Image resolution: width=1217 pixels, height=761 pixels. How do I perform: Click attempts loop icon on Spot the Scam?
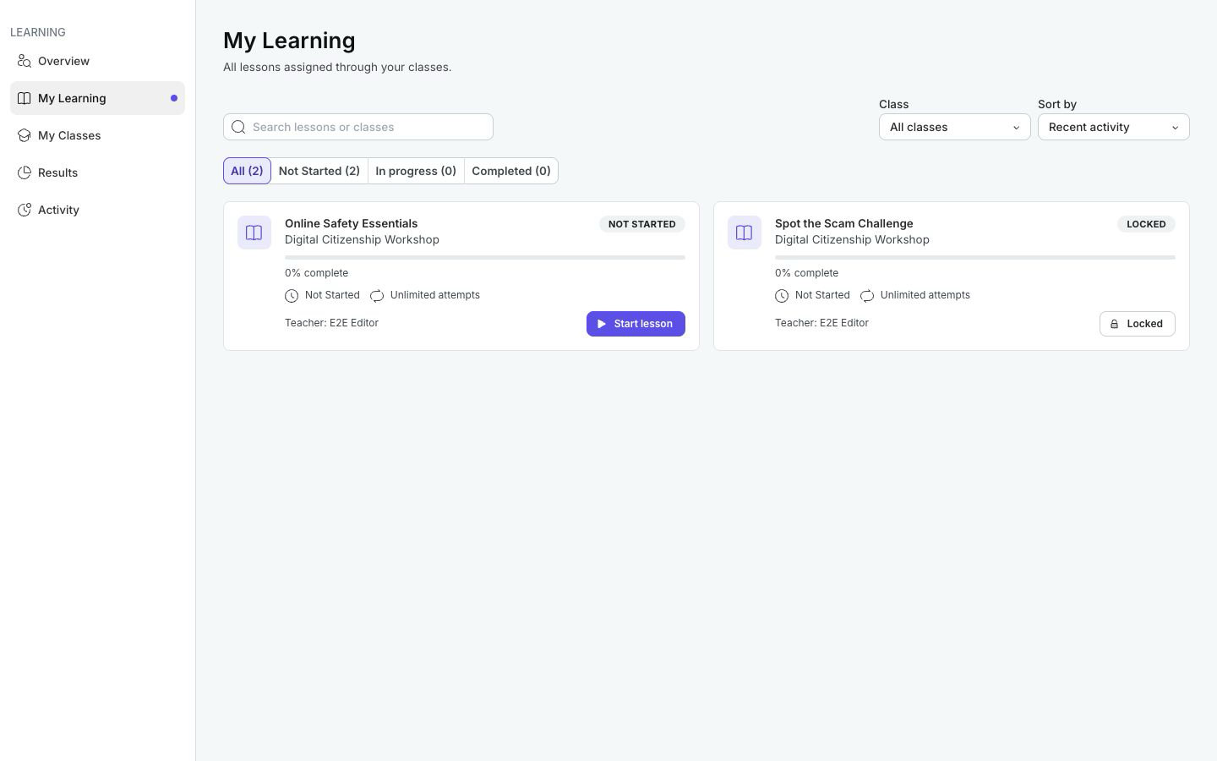(867, 296)
